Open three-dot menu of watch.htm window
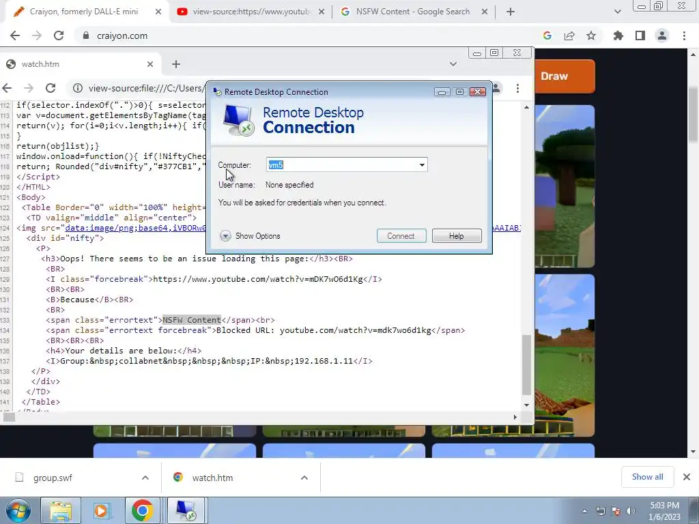The height and width of the screenshot is (524, 699). [517, 88]
